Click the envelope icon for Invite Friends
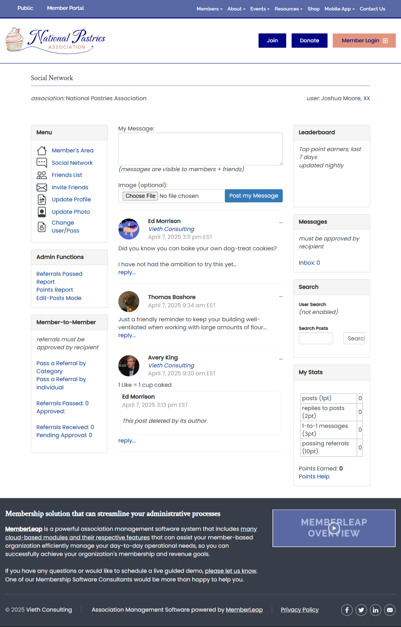The width and height of the screenshot is (401, 627). [x=42, y=187]
